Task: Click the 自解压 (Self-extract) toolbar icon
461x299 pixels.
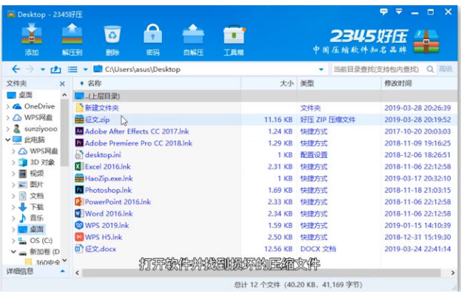Action: (x=193, y=39)
